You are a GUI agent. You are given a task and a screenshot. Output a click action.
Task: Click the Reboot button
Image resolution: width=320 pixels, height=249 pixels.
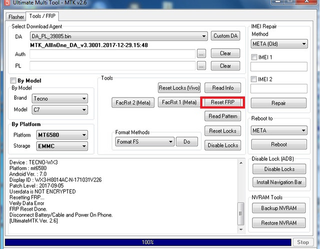[279, 144]
